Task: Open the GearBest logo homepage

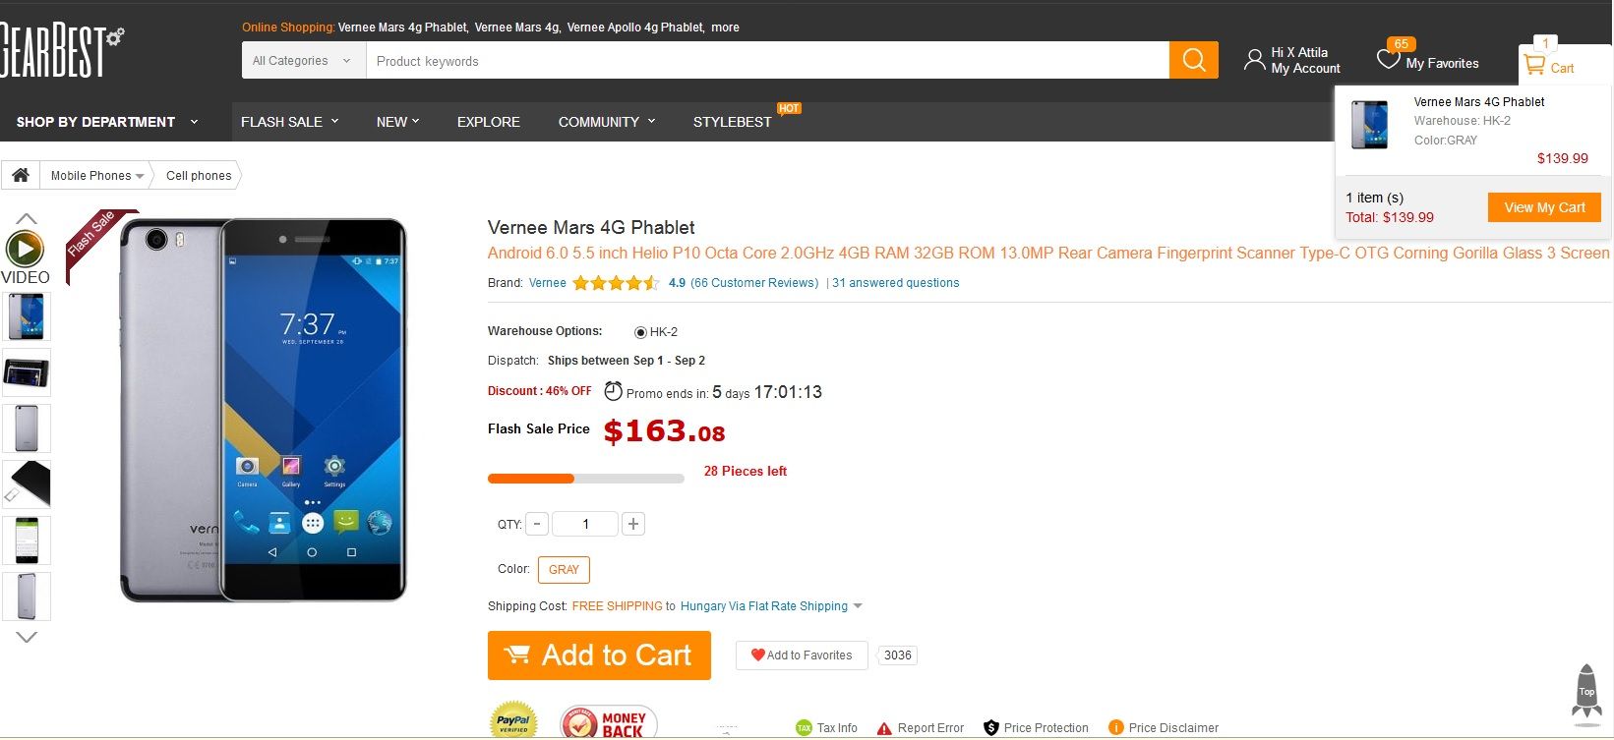Action: [x=62, y=51]
